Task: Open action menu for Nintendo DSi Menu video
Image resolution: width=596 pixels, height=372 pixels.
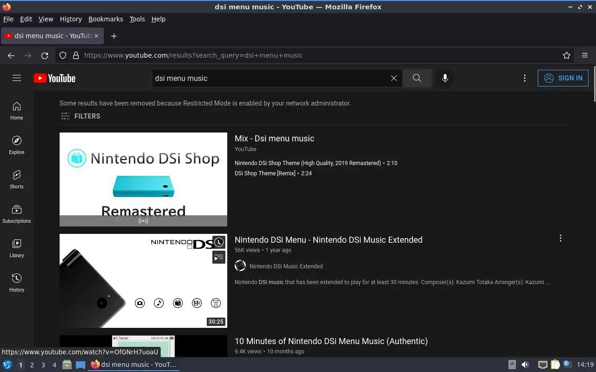Action: click(561, 238)
